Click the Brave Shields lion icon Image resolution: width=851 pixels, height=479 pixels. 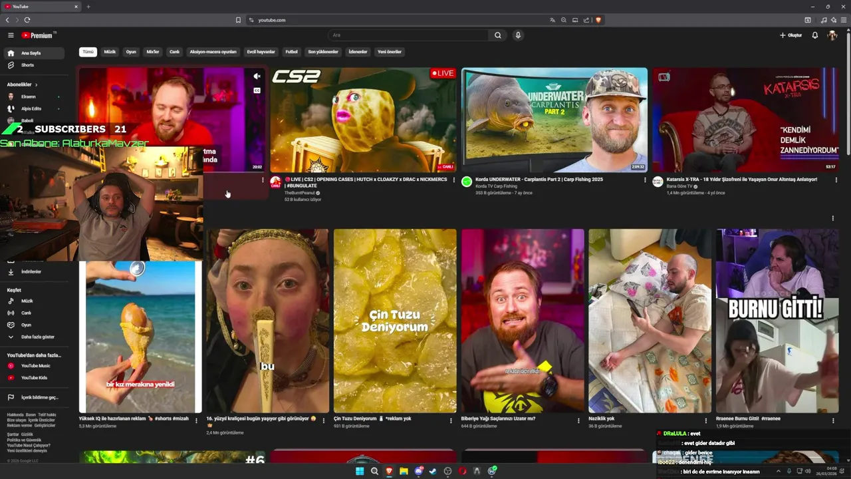pyautogui.click(x=598, y=20)
